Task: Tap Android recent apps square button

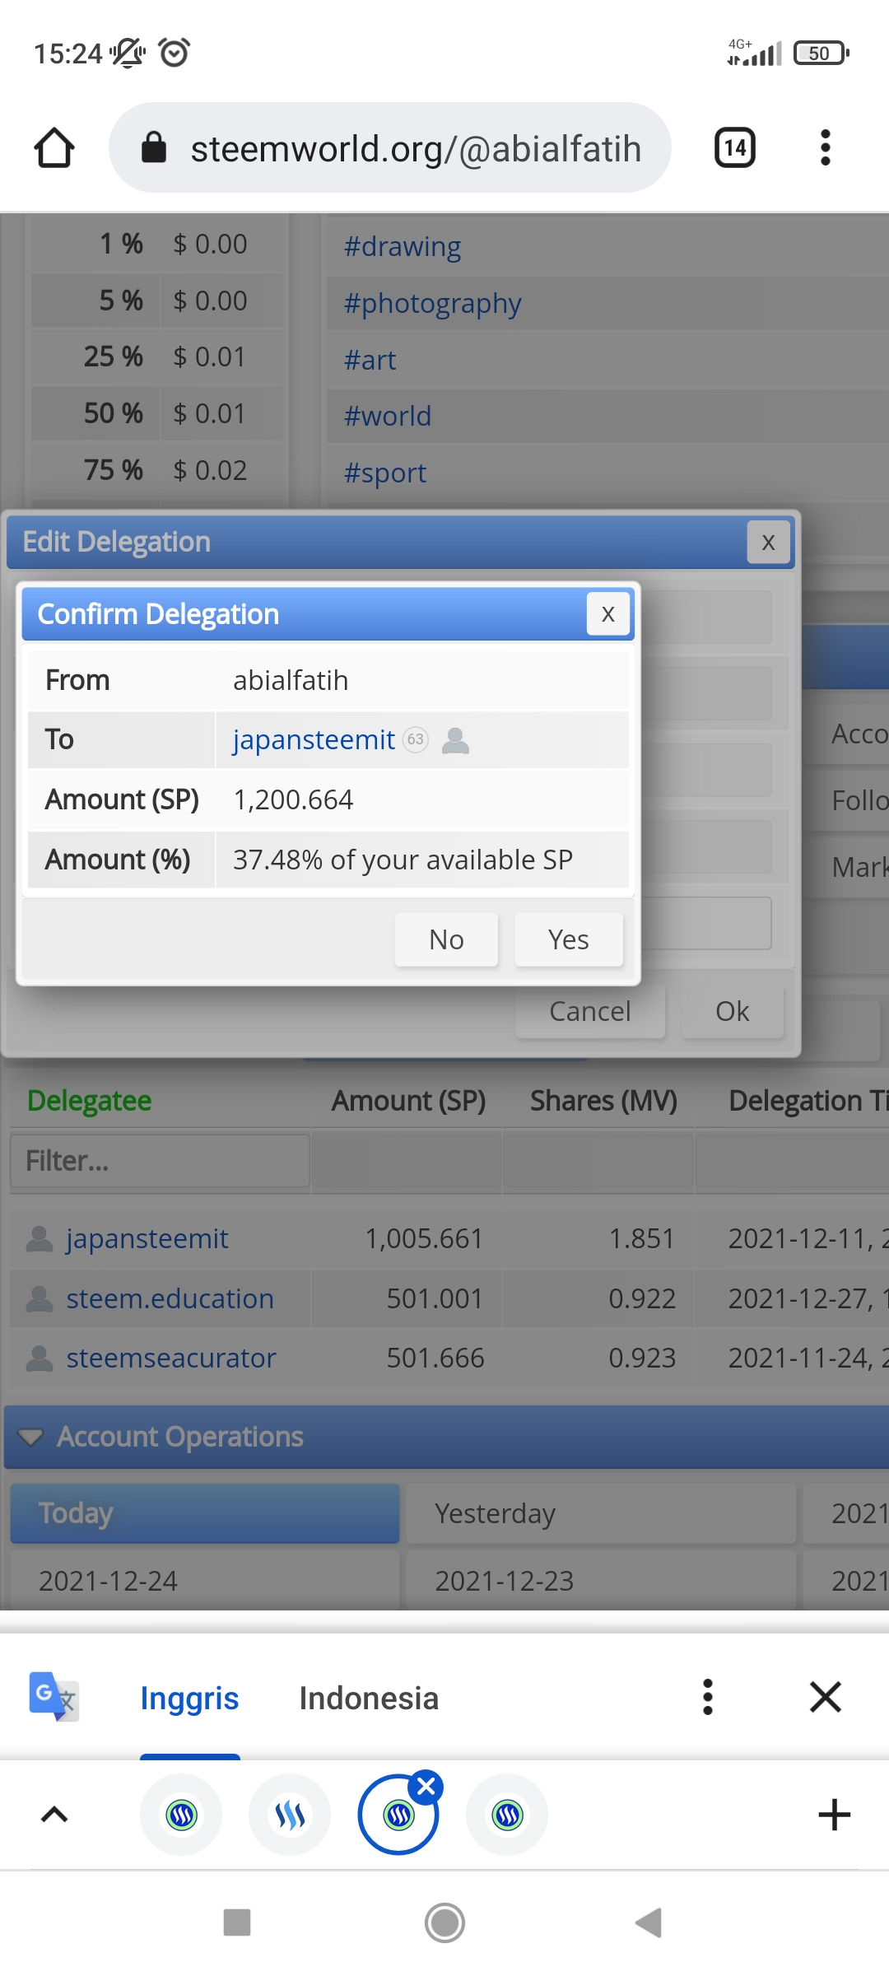Action: (x=237, y=1923)
